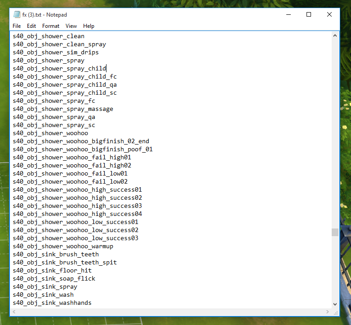Image resolution: width=351 pixels, height=325 pixels.
Task: Click line s40_obj_sink_brush_teeth_spit
Action: coord(65,263)
